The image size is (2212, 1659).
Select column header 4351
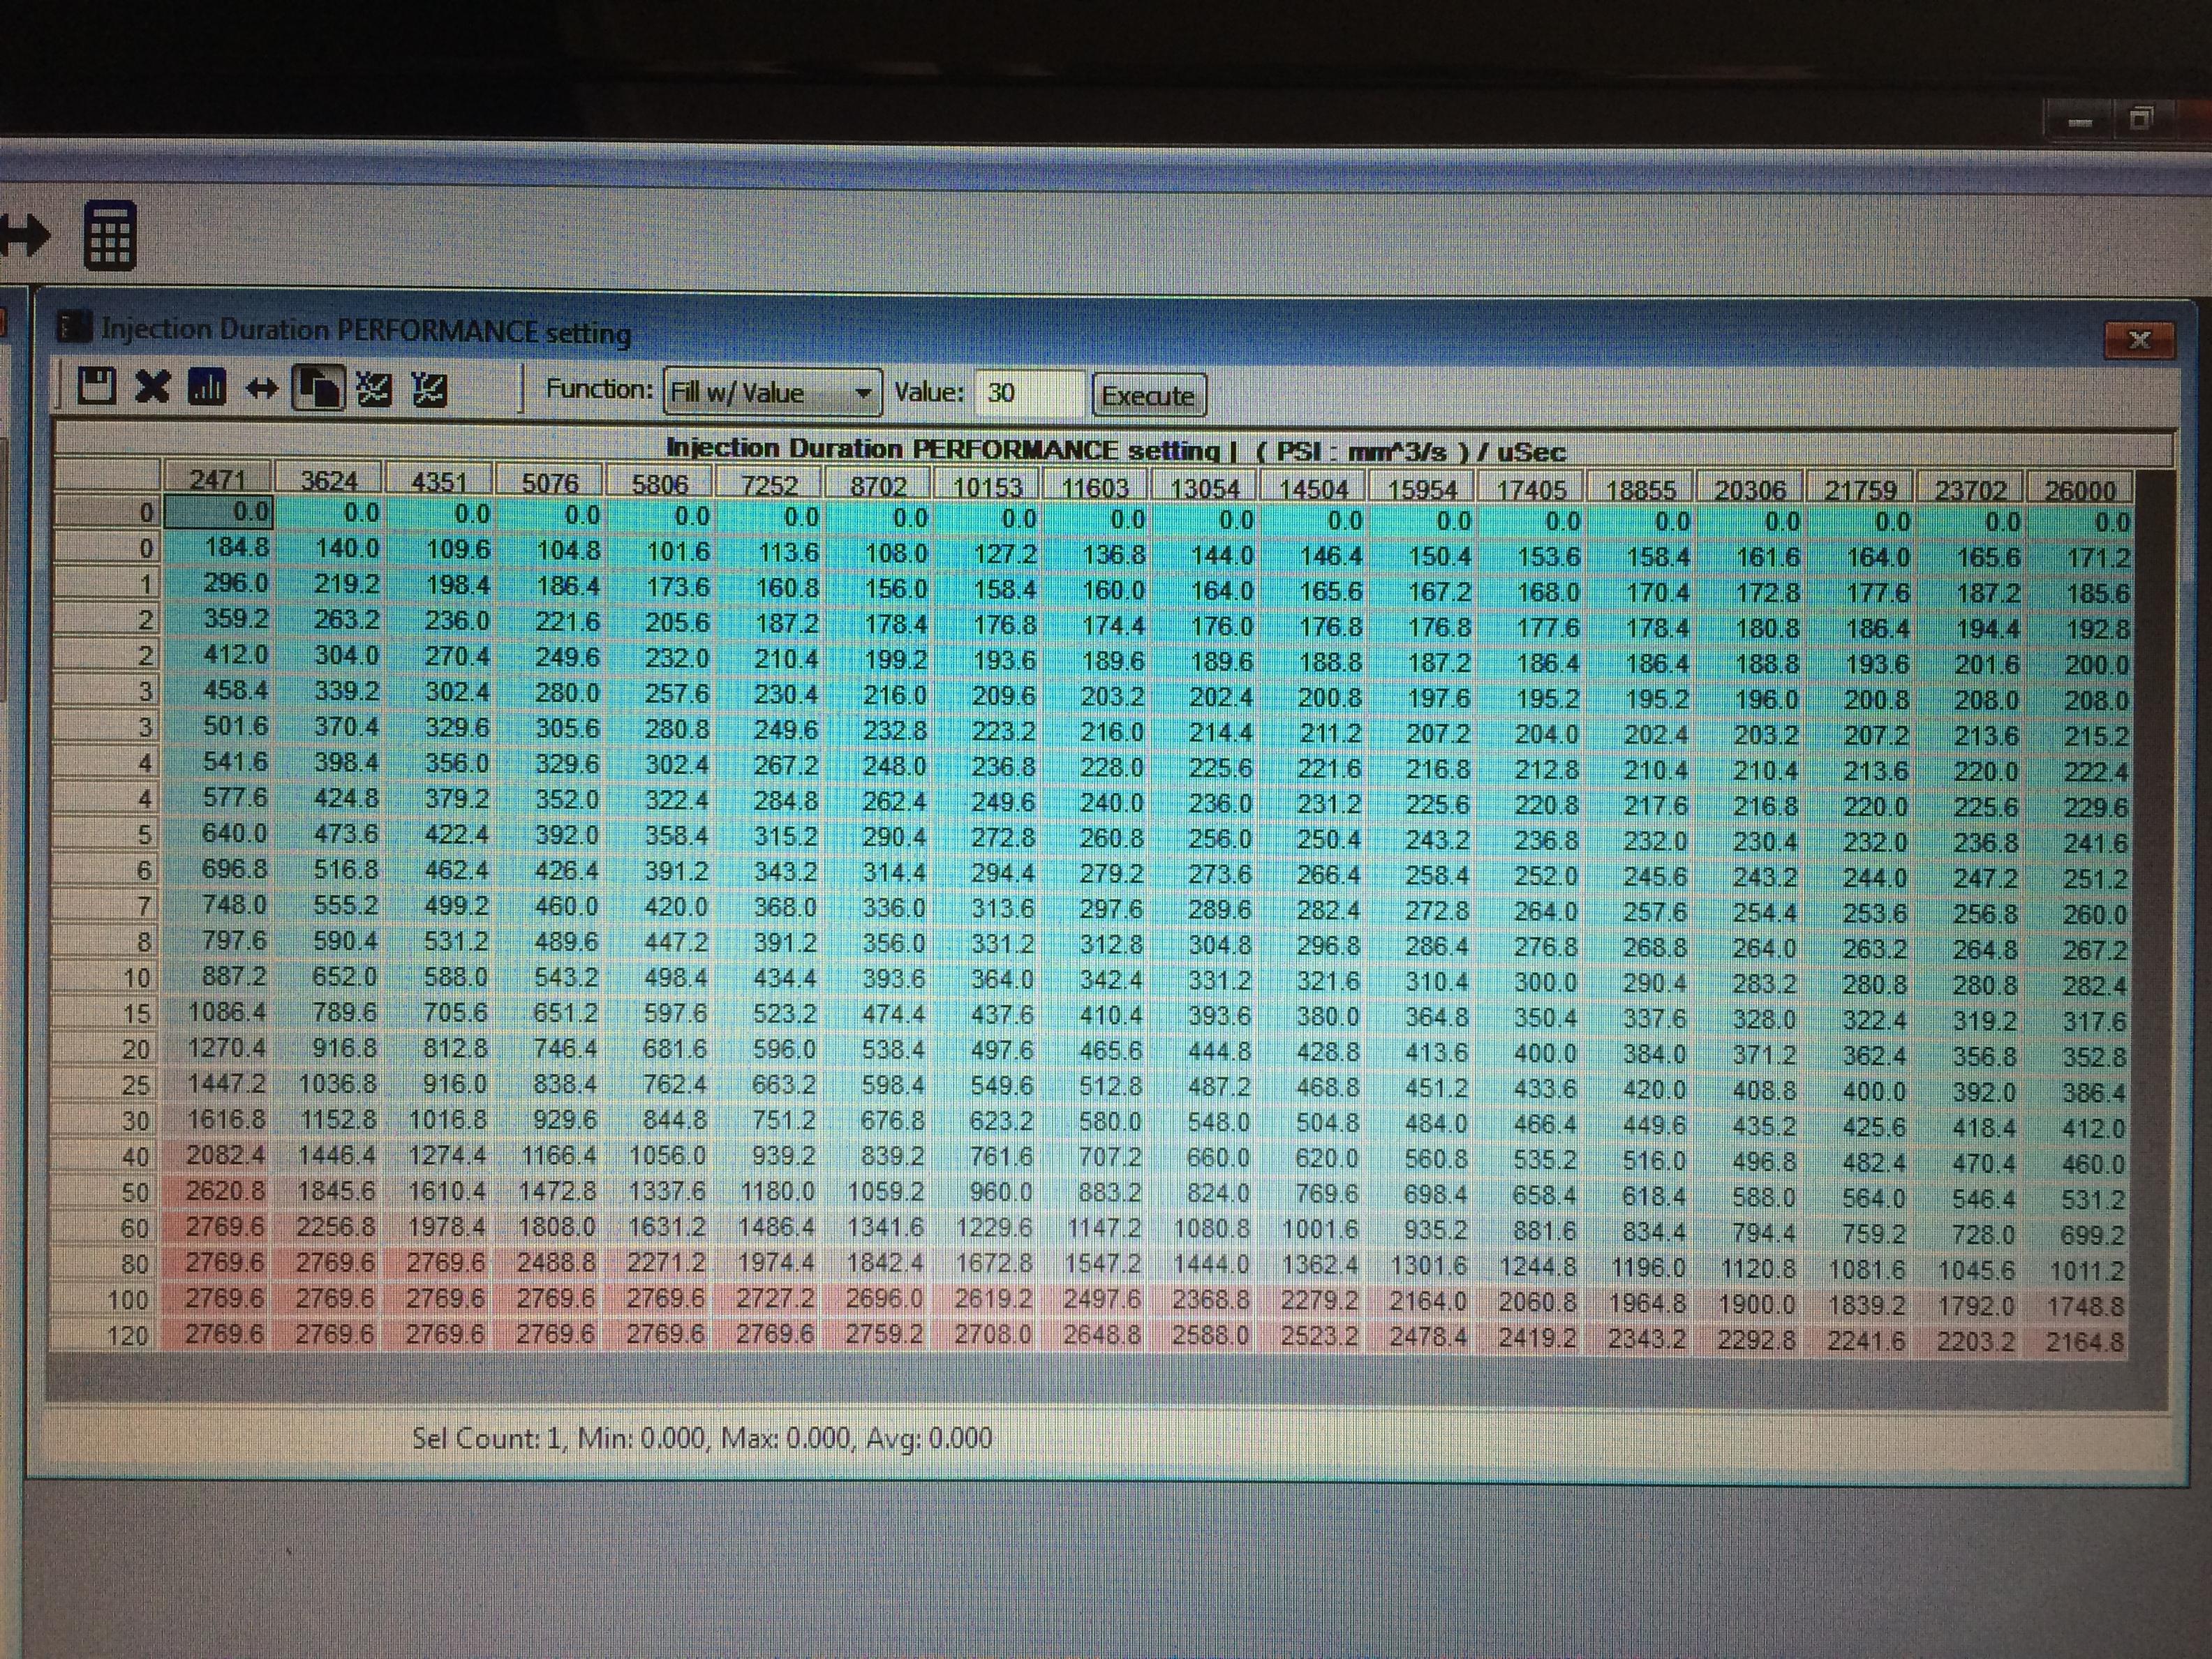coord(440,482)
